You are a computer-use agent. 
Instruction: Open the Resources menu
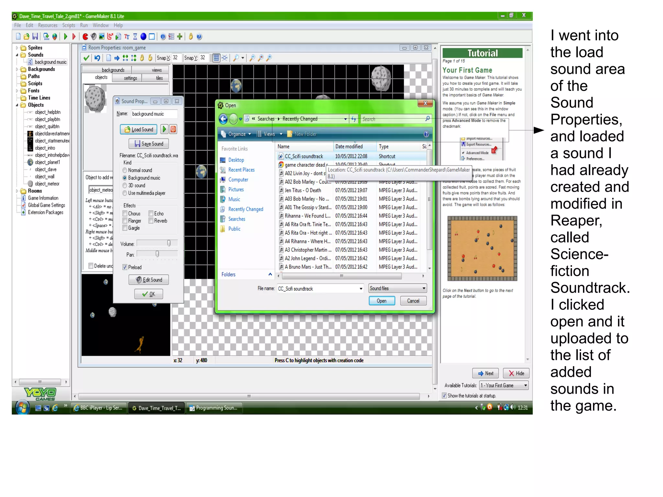[x=48, y=25]
